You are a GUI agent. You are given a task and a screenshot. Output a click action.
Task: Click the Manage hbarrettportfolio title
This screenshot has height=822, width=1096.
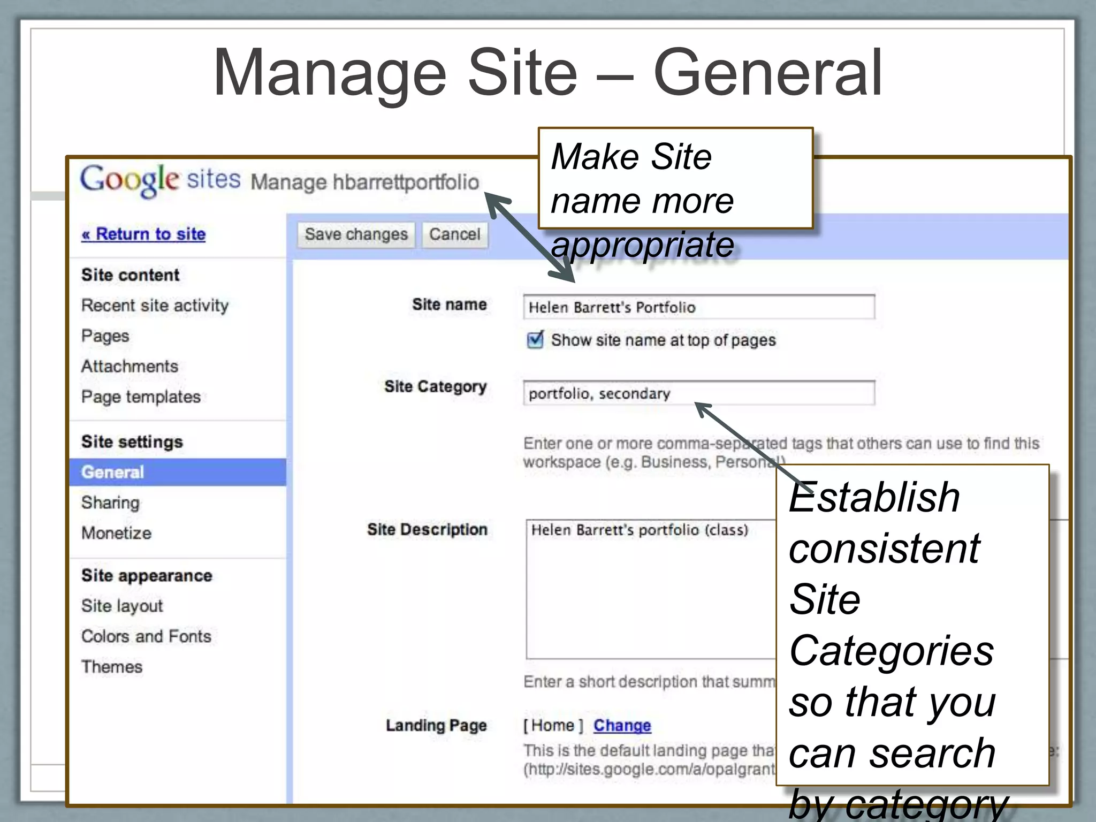pyautogui.click(x=364, y=182)
